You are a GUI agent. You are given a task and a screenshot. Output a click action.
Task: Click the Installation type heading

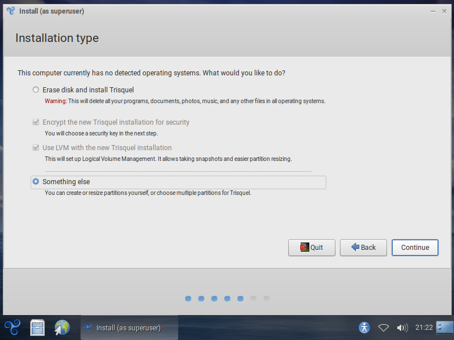click(57, 38)
